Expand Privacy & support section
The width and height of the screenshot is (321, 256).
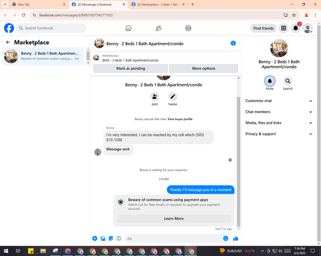pyautogui.click(x=279, y=134)
